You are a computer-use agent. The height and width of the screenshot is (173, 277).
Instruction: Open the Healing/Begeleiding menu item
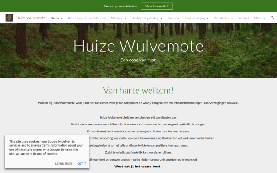click(145, 18)
